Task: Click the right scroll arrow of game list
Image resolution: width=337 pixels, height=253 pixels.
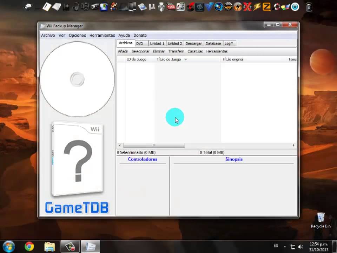Action: coord(293,145)
